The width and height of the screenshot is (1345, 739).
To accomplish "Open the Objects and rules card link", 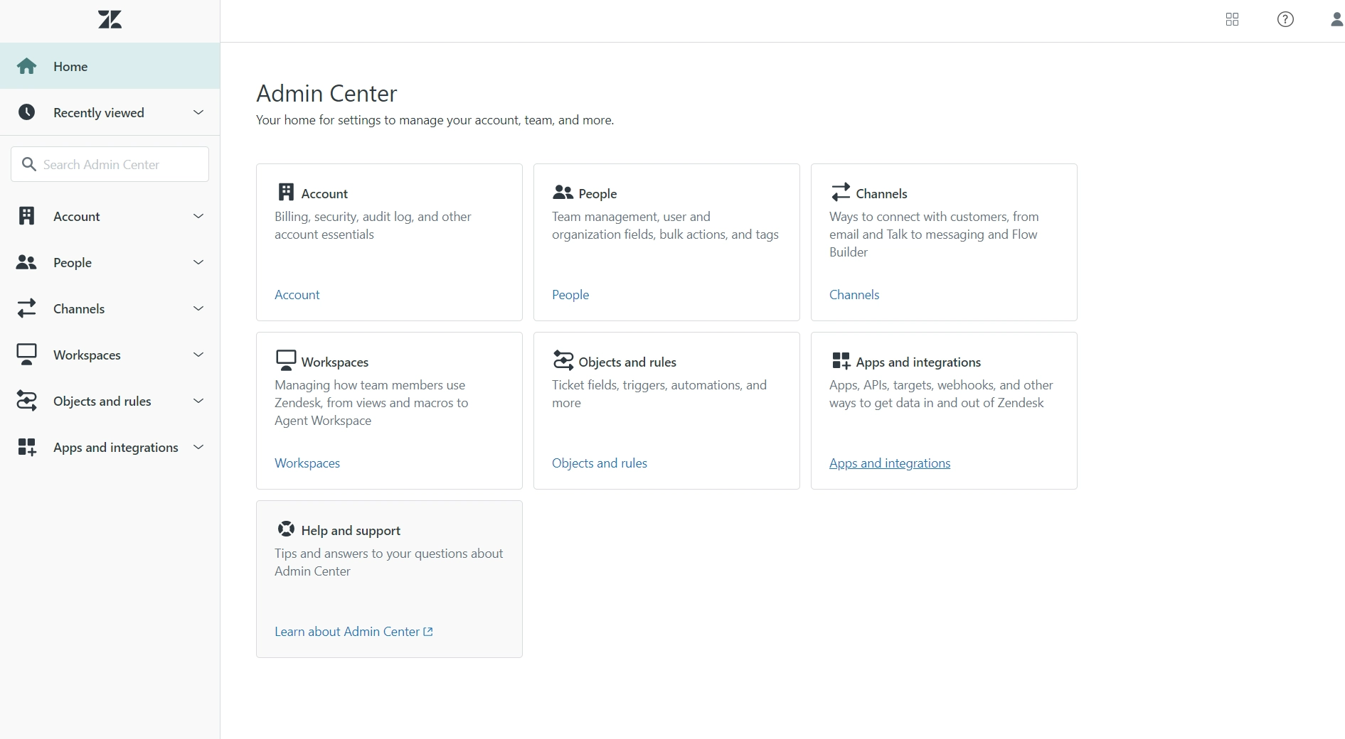I will pos(600,463).
